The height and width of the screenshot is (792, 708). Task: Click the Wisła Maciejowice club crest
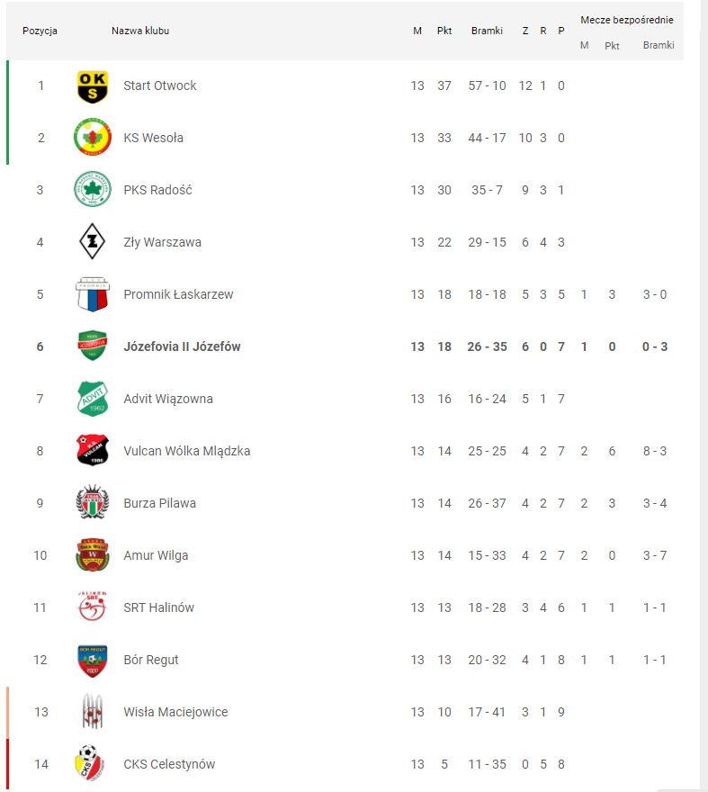92,713
